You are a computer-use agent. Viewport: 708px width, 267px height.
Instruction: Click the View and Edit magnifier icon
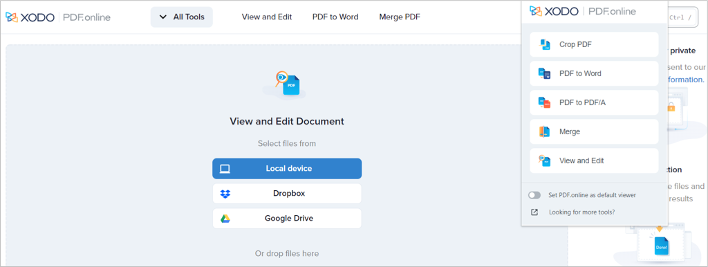coord(545,160)
